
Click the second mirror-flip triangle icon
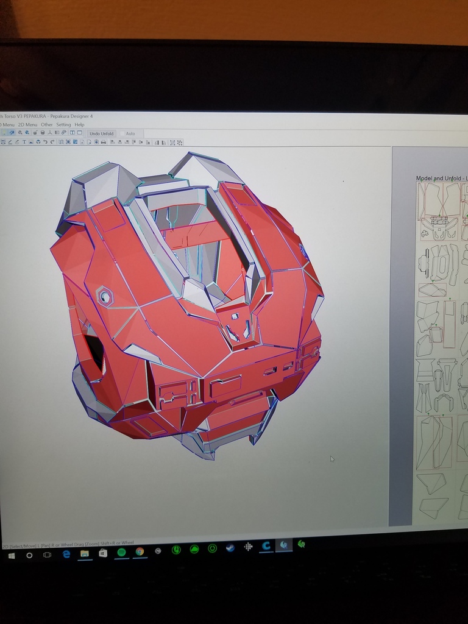coord(163,143)
